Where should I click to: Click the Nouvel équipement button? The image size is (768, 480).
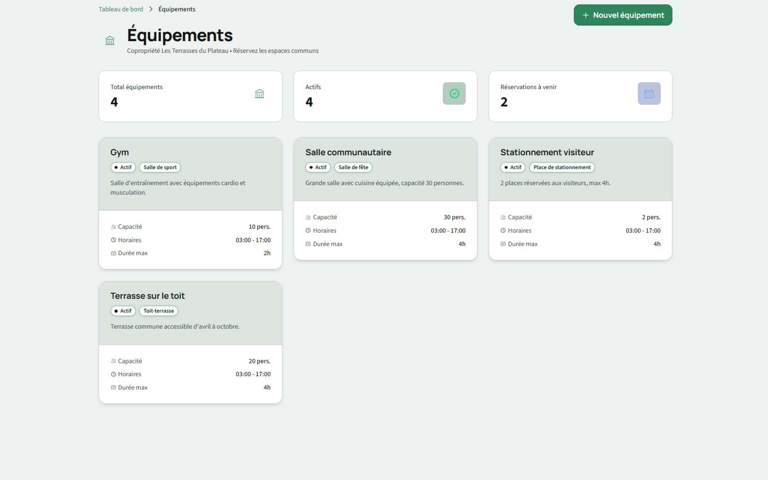coord(622,15)
